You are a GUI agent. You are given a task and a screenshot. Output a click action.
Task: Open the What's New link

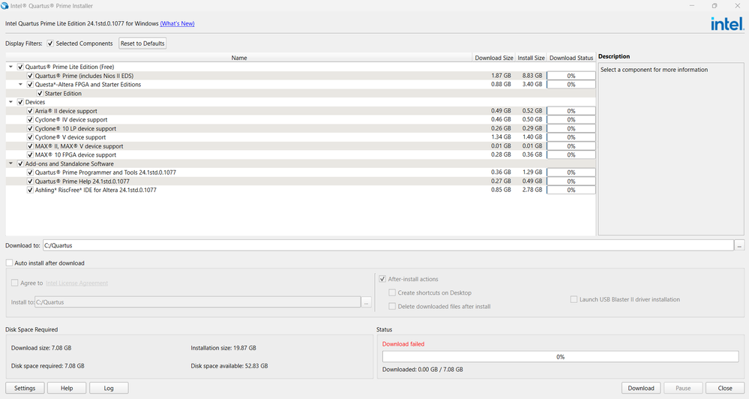point(177,23)
